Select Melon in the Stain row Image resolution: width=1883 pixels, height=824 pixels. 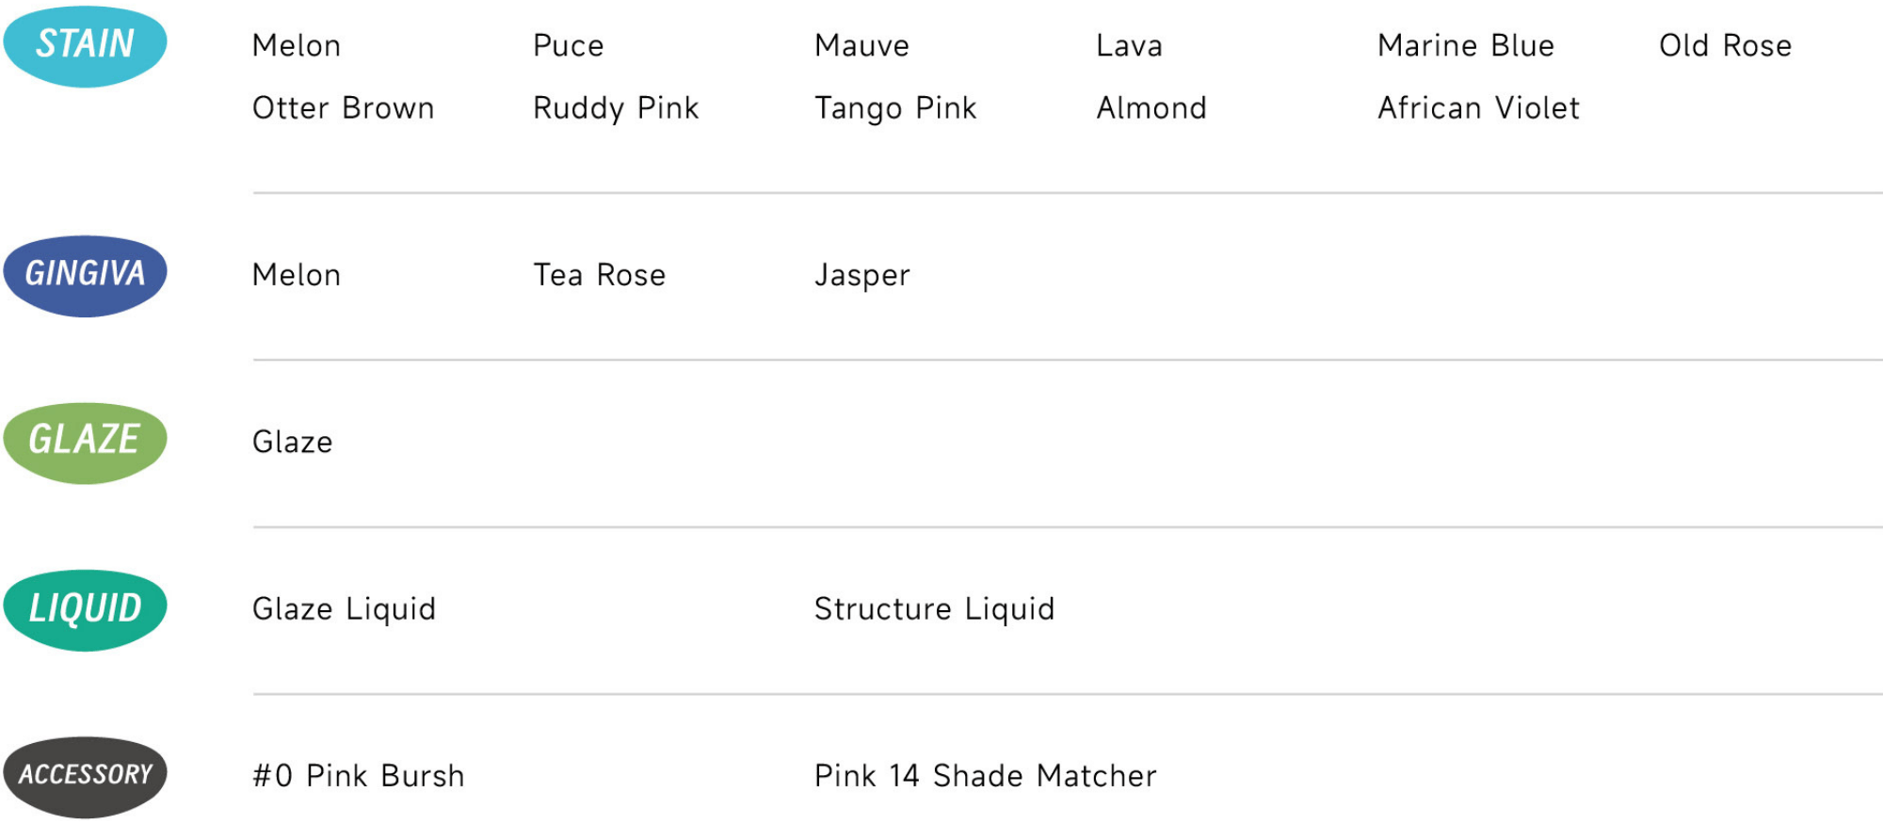tap(297, 46)
